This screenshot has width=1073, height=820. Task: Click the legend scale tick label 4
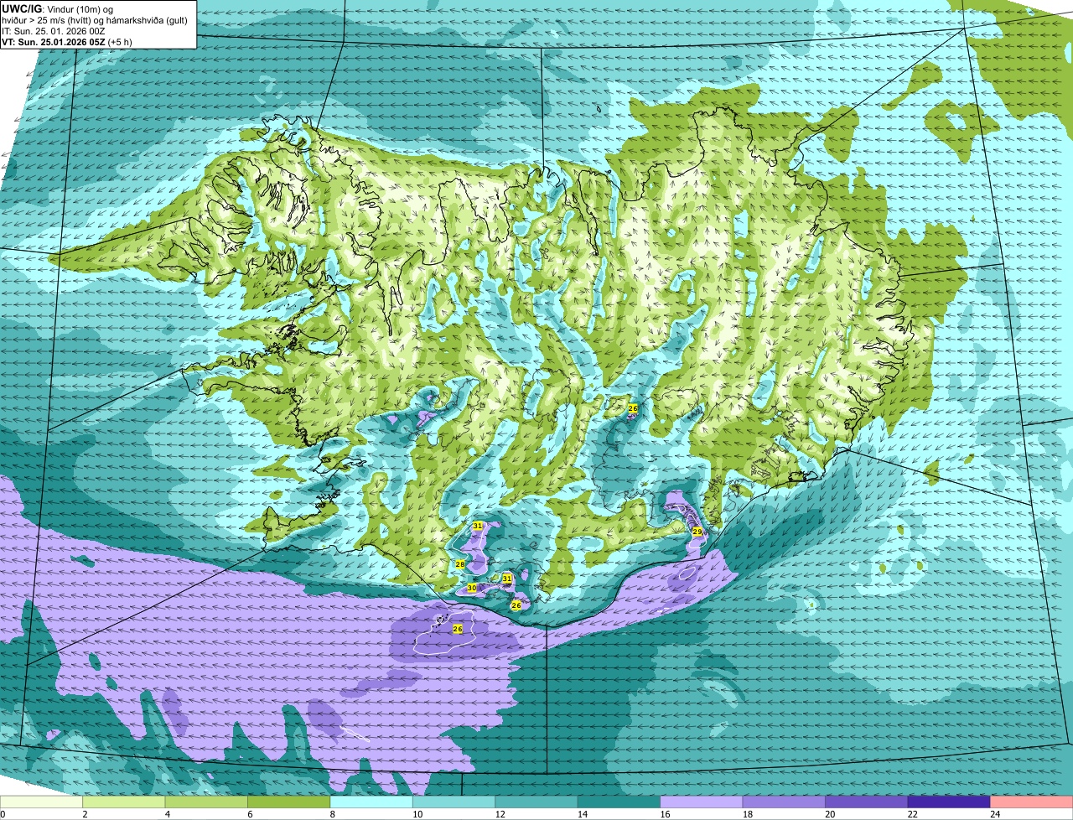pyautogui.click(x=167, y=814)
